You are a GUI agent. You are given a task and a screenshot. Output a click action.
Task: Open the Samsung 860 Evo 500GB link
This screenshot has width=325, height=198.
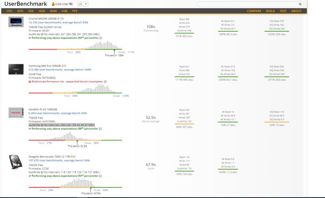[x=44, y=66]
